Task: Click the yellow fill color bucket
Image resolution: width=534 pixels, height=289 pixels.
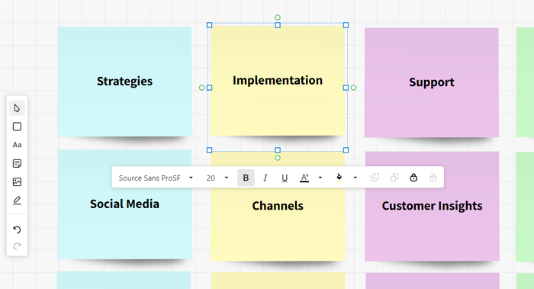Action: pyautogui.click(x=339, y=178)
